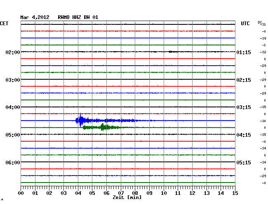Select the 06:00 CET time label

13,162
